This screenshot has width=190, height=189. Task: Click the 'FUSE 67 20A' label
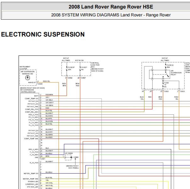click(x=71, y=68)
